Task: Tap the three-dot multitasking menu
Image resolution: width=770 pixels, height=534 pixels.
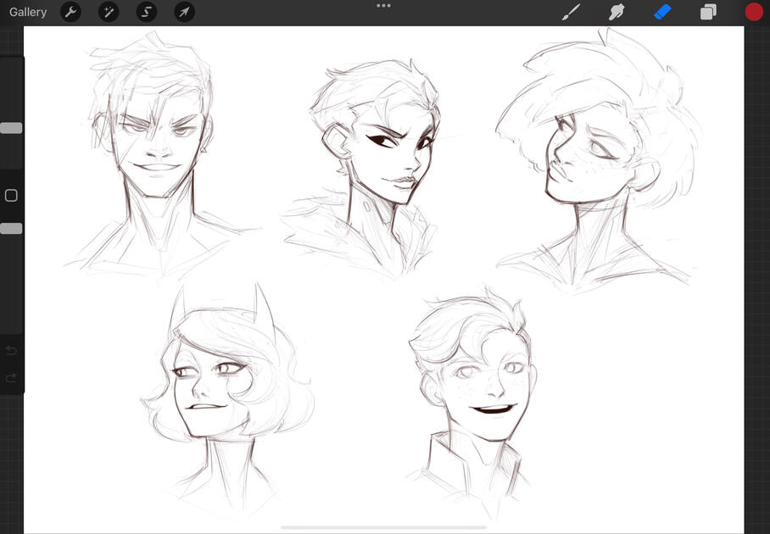Action: [383, 6]
